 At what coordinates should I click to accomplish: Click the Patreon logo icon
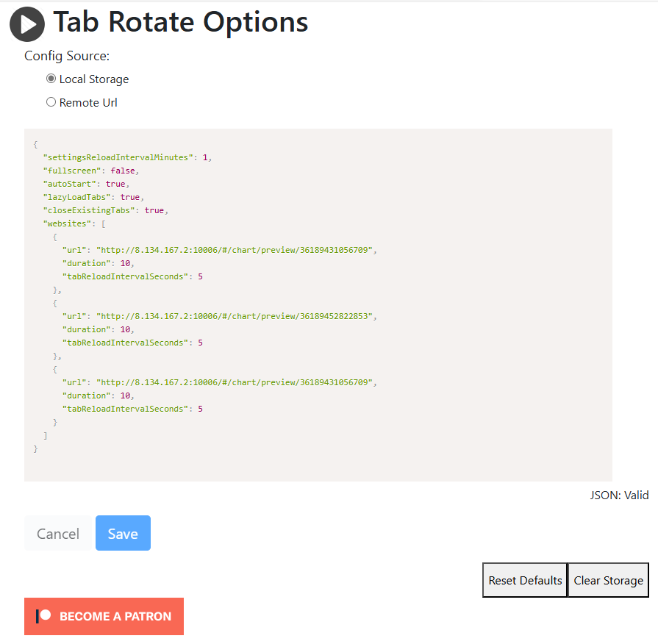[x=43, y=616]
